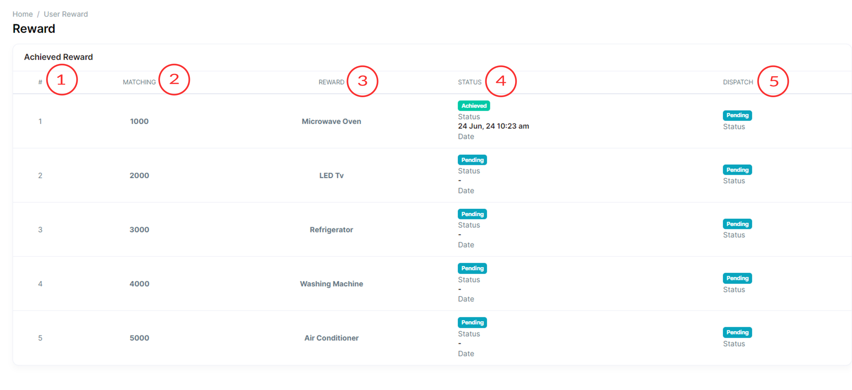
Task: Click Pending dispatch badge for Microwave Oven
Action: 737,115
